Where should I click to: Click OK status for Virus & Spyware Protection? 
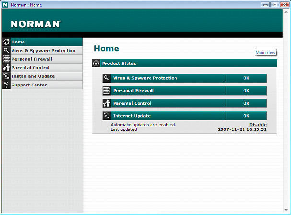coord(246,78)
